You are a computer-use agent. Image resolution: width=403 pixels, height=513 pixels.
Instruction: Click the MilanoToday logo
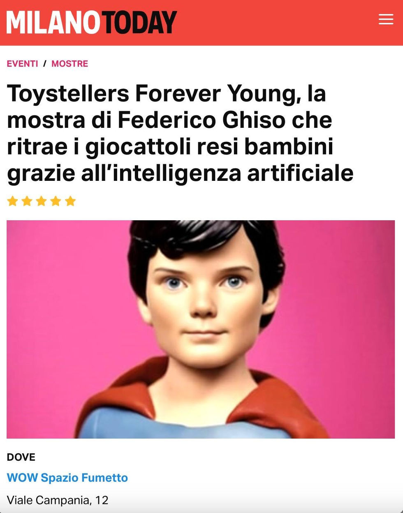coord(91,22)
